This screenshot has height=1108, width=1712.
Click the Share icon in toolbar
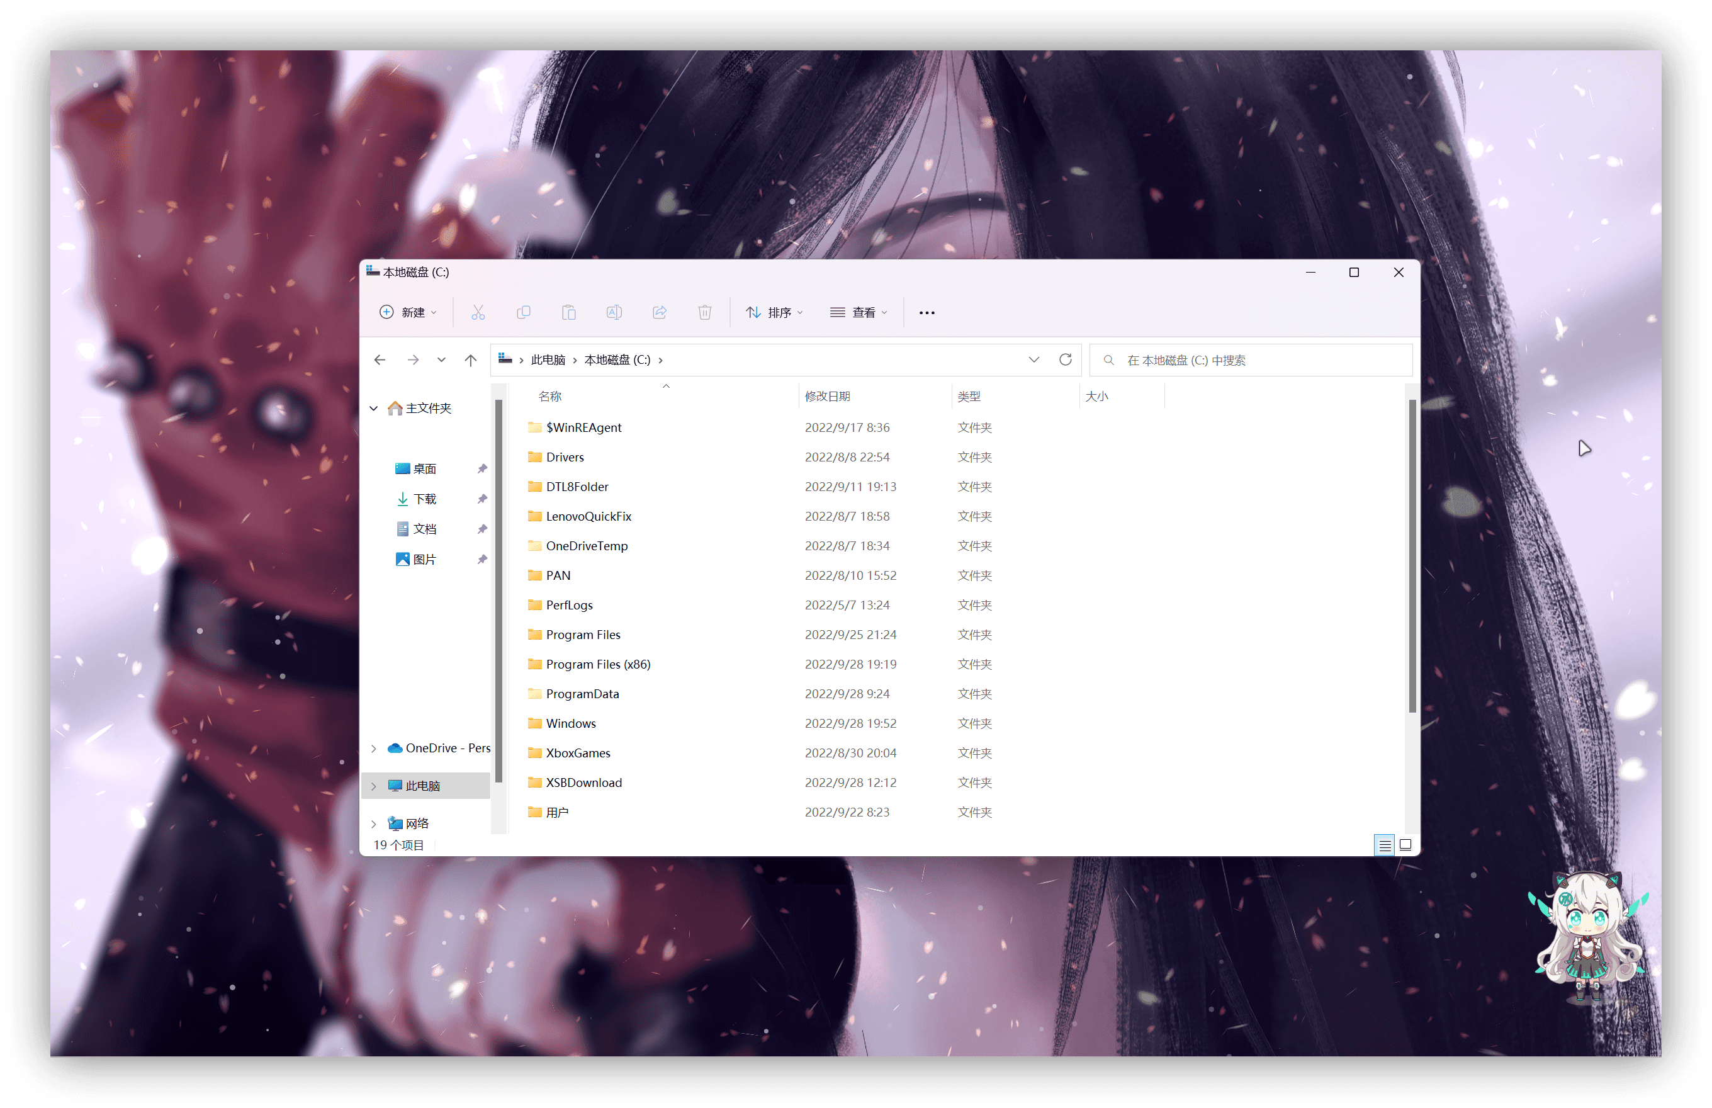660,312
